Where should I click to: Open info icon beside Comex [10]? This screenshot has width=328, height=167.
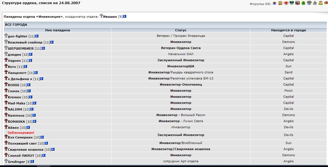pyautogui.click(x=29, y=91)
